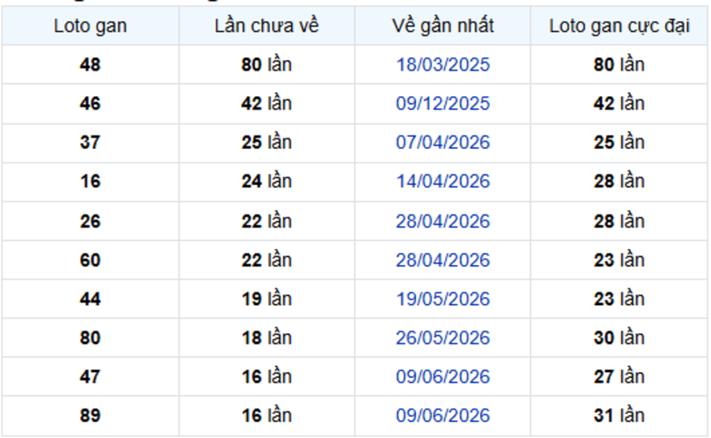This screenshot has width=711, height=438.
Task: Open 09/06/2026 link in loto 89 row
Action: pos(442,416)
